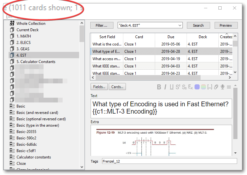Image resolution: width=247 pixels, height=175 pixels.
Task: Insert cloze deletion bracket icon
Action: [x=210, y=87]
